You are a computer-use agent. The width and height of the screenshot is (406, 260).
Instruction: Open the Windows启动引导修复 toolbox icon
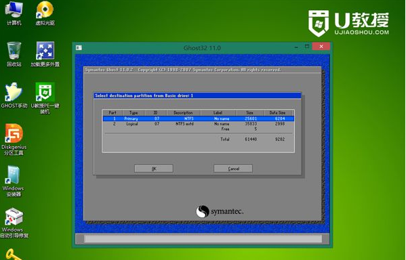click(14, 223)
